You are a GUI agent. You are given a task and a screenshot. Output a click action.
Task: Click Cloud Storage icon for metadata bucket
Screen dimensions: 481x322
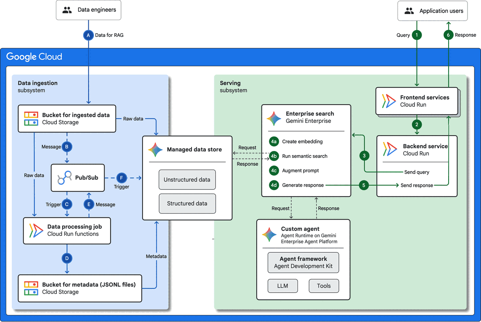[x=31, y=288]
